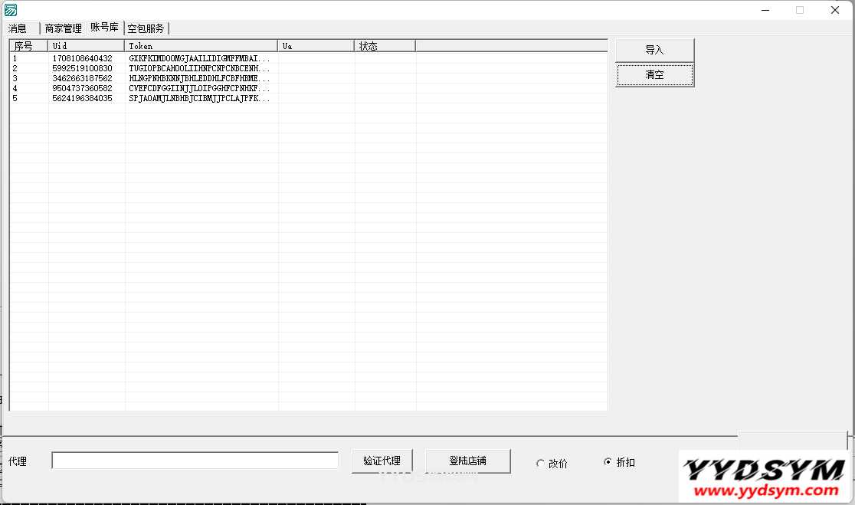Click the Uid column header
This screenshot has height=505, width=855.
pos(85,45)
